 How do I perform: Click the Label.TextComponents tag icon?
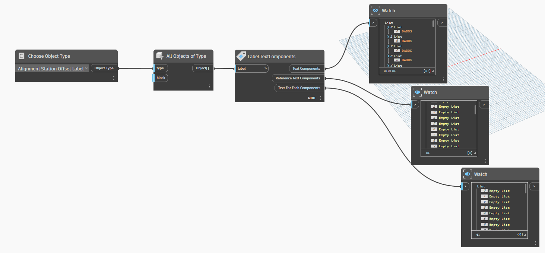[241, 56]
